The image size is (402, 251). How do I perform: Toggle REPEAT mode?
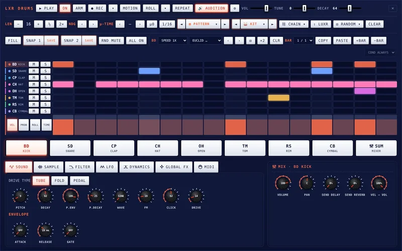pos(182,8)
